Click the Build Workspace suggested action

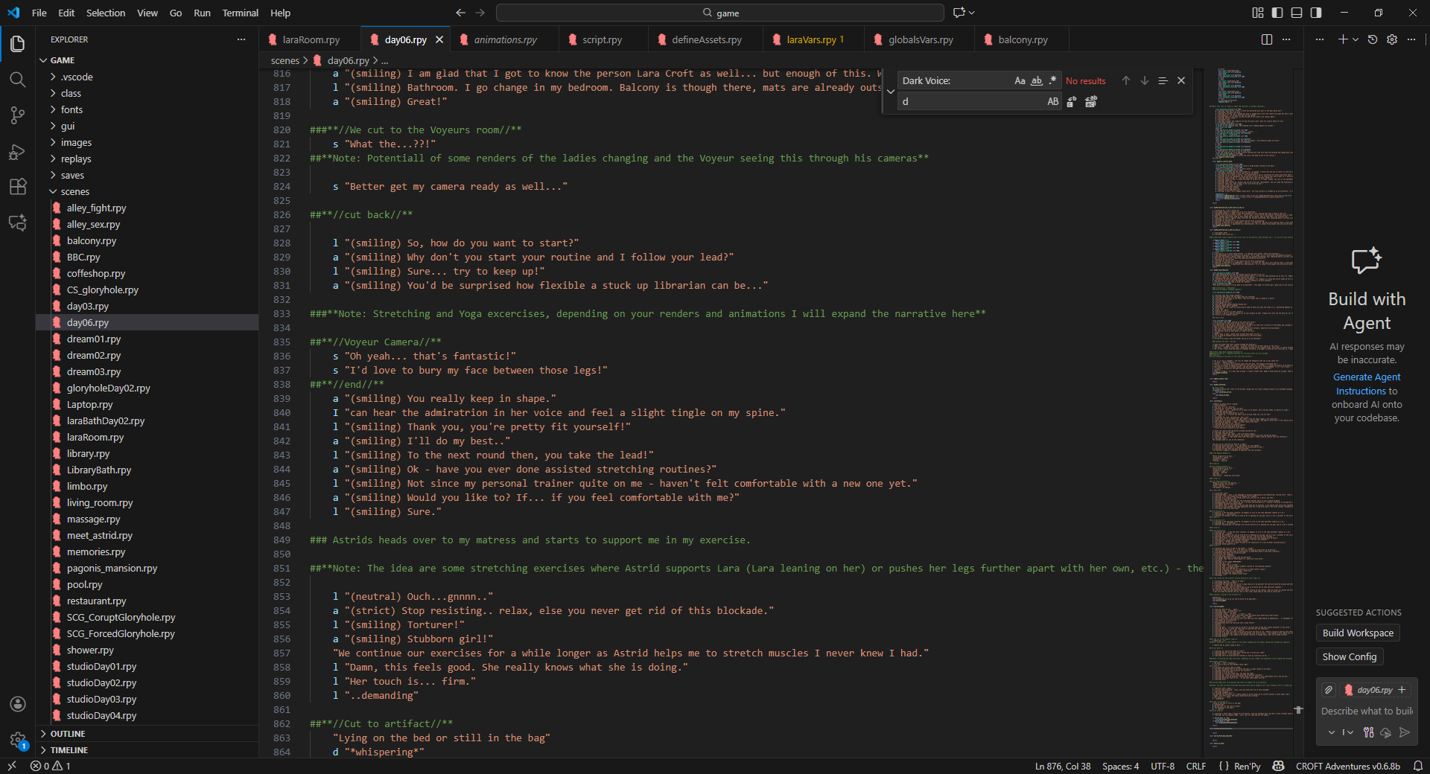[1358, 633]
